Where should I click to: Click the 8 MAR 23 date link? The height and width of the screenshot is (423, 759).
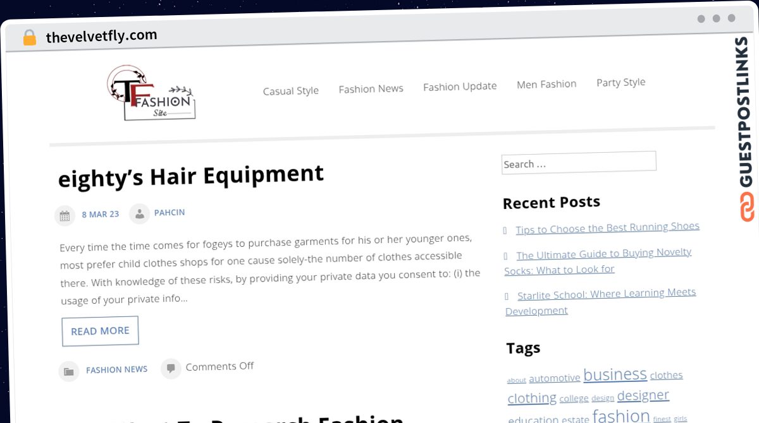(101, 214)
